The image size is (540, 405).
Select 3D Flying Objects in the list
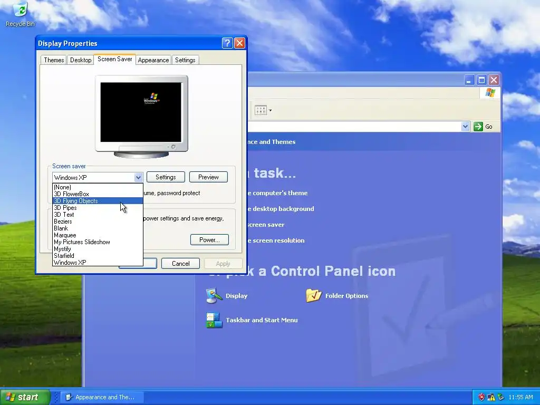(x=98, y=201)
